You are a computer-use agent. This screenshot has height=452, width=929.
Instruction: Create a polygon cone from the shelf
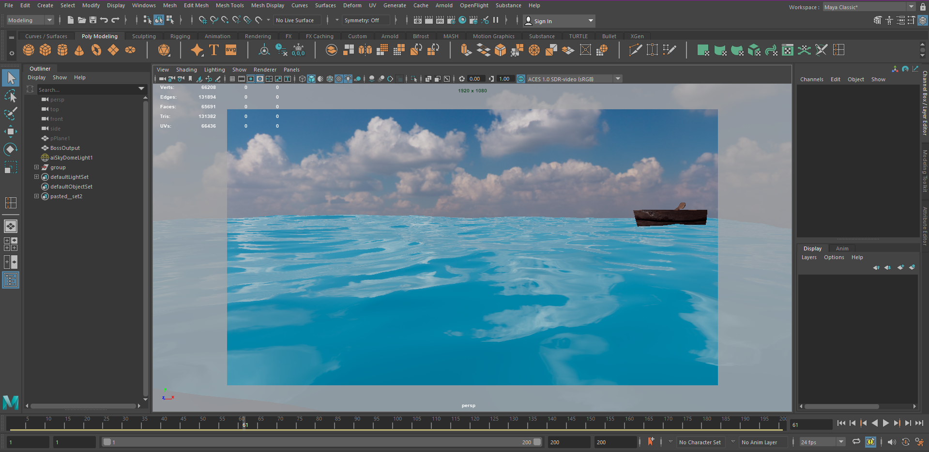tap(79, 50)
